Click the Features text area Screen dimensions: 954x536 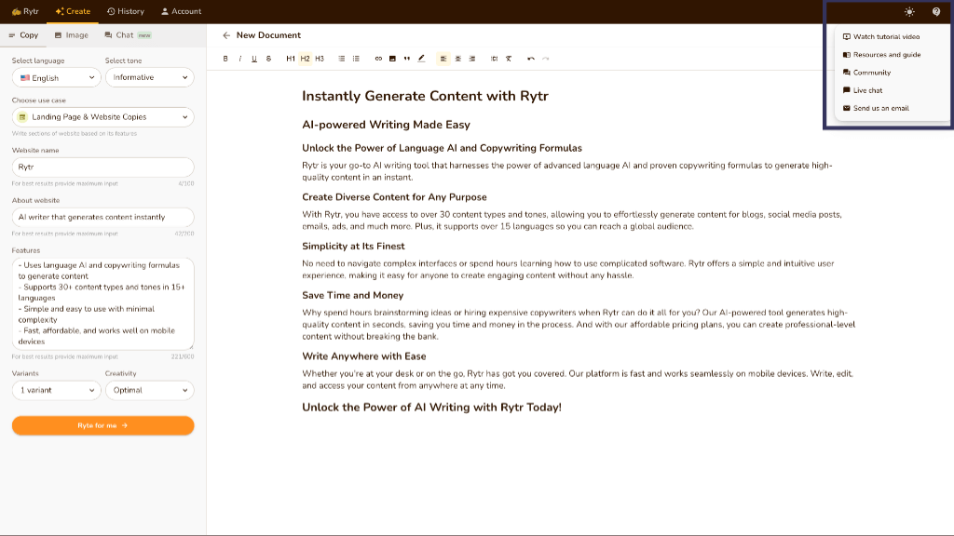(102, 303)
